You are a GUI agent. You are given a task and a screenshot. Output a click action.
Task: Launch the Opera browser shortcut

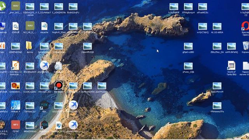[245, 26]
